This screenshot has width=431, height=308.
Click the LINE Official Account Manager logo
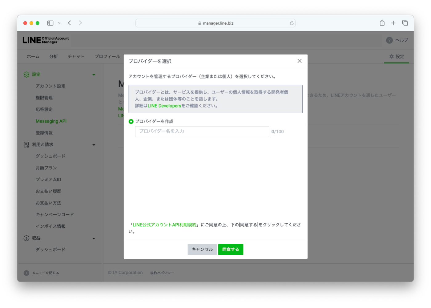tap(46, 40)
